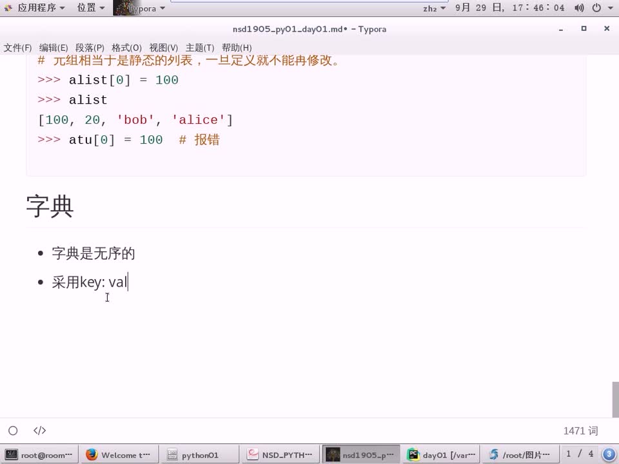The image size is (619, 464).
Task: Switch to nsd1905_p Typora taskbar entry
Action: click(x=361, y=455)
